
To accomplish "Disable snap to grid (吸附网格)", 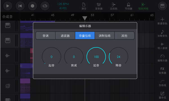I will coord(143,6).
